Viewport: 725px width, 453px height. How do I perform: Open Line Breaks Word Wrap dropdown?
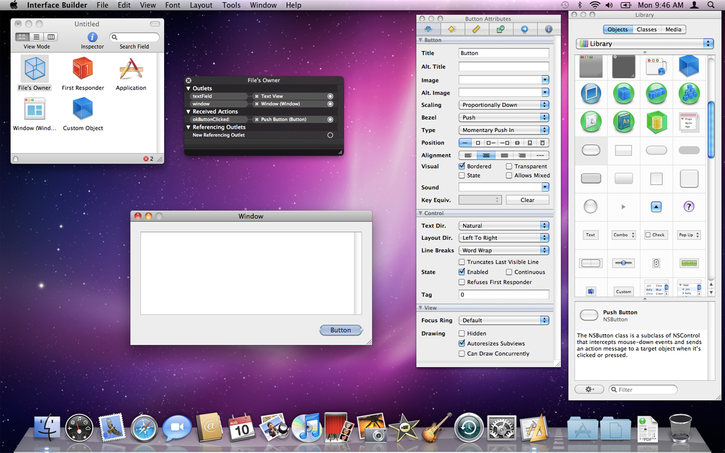coord(504,250)
